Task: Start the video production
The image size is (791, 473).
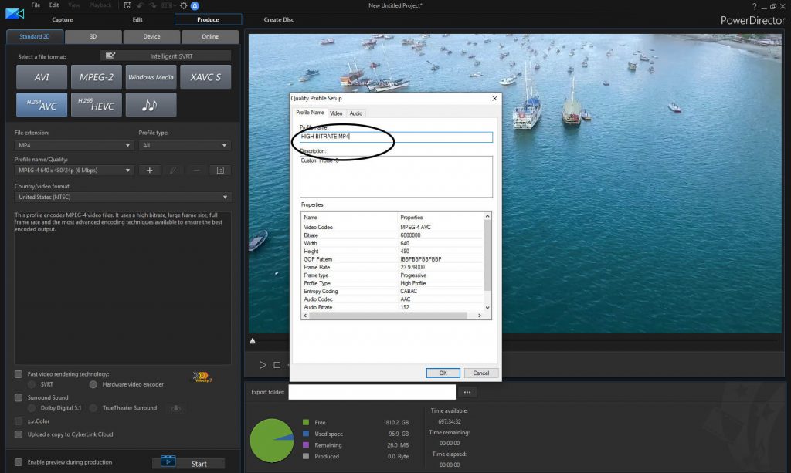Action: tap(188, 464)
